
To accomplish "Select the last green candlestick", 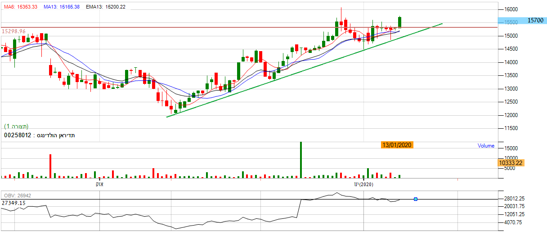I will (399, 22).
